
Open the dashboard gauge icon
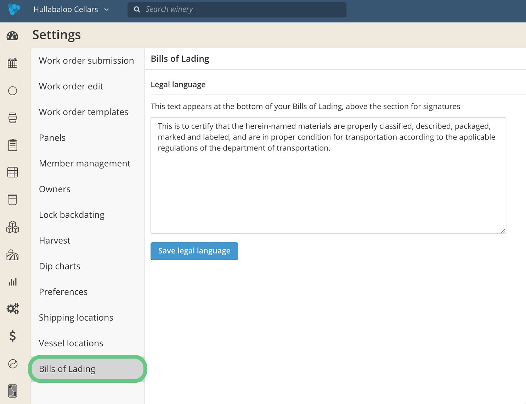coord(13,36)
